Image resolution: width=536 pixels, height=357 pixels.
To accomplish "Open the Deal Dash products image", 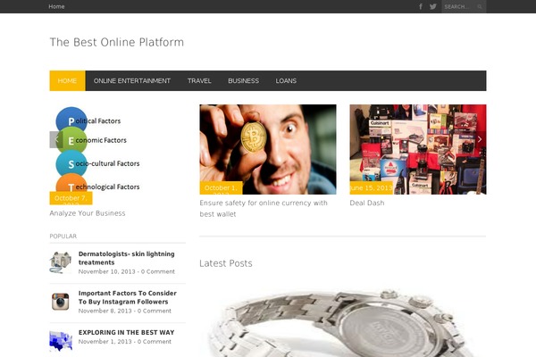I will pyautogui.click(x=418, y=149).
